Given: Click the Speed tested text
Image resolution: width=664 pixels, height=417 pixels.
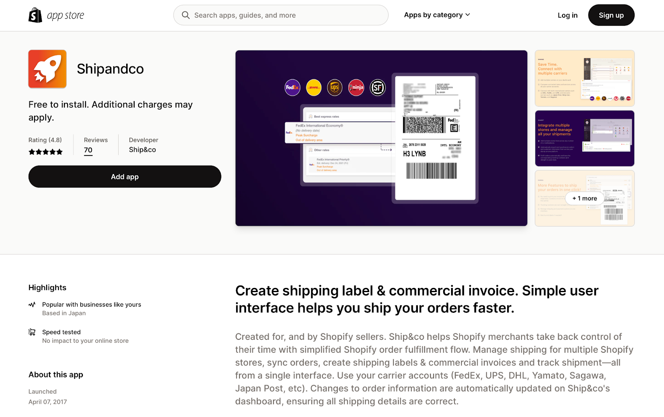Looking at the screenshot, I should [x=61, y=332].
